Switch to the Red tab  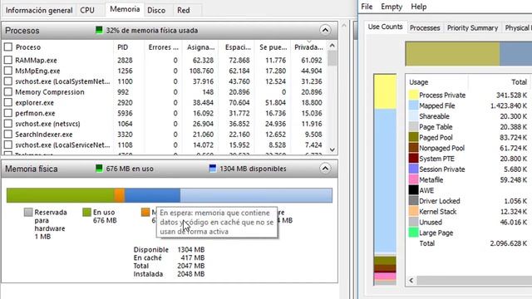tap(184, 10)
